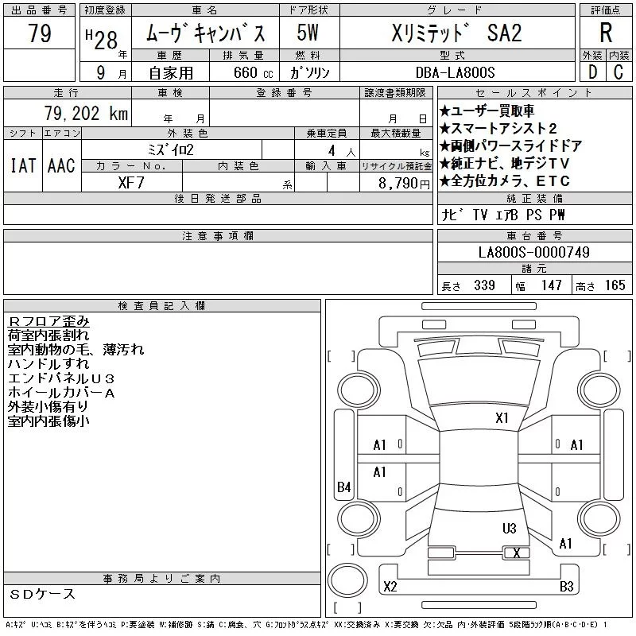
Task: Click the lot number 79 field
Action: [39, 34]
